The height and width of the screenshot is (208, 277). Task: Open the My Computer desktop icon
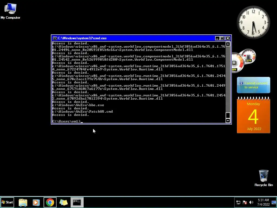click(11, 11)
